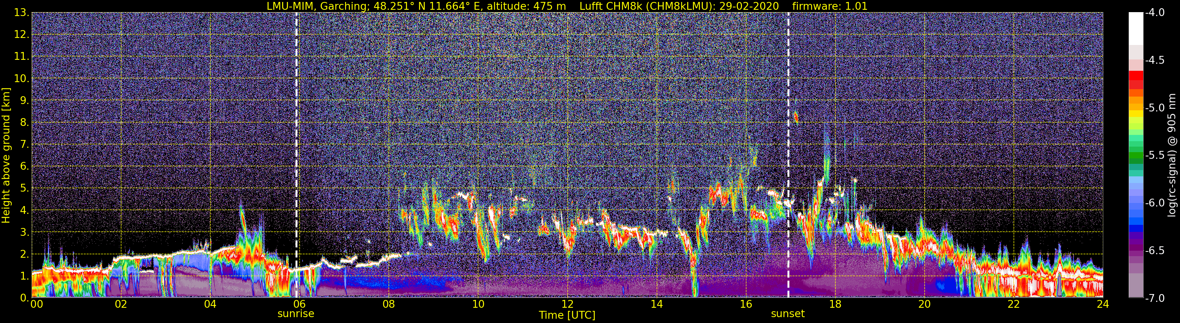
Task: Click the y-axis tick label '9.'
Action: tap(24, 100)
